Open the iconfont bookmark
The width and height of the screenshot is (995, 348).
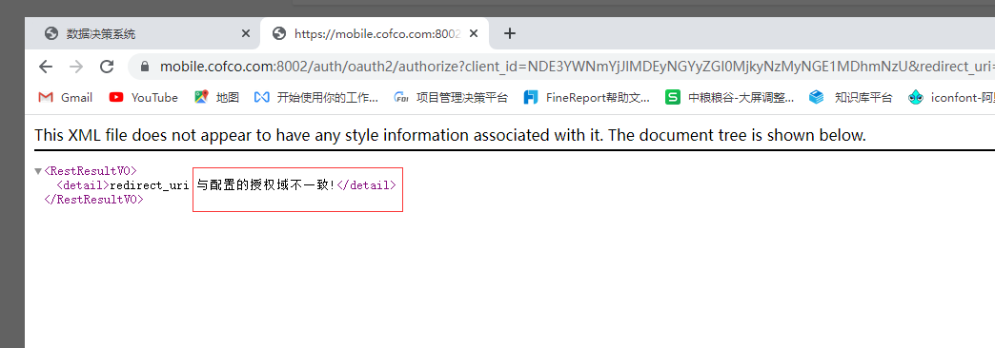point(950,97)
